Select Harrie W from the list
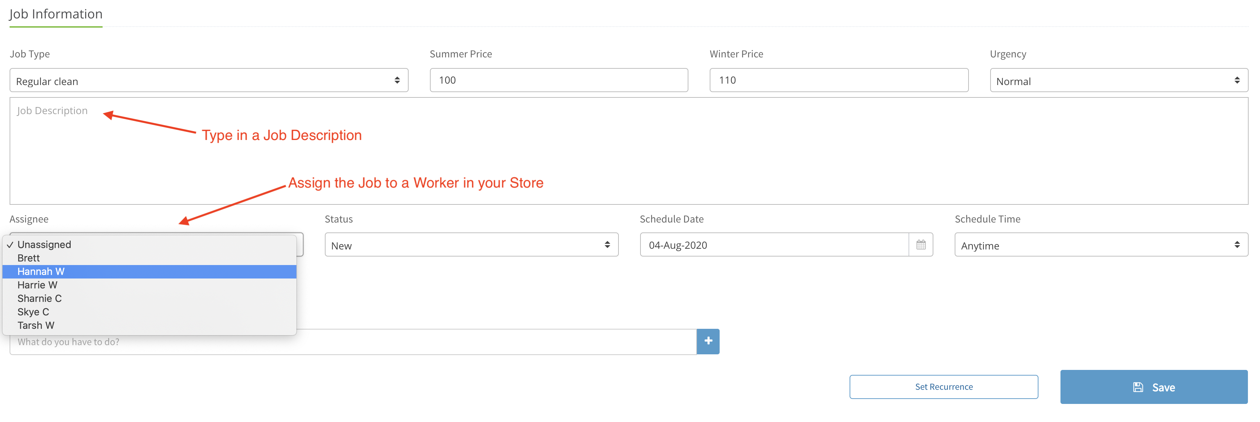Viewport: 1260px width, 422px height. (x=150, y=285)
